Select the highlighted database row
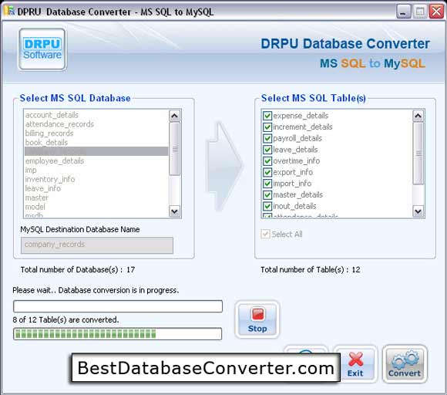447x395 pixels. click(x=96, y=151)
